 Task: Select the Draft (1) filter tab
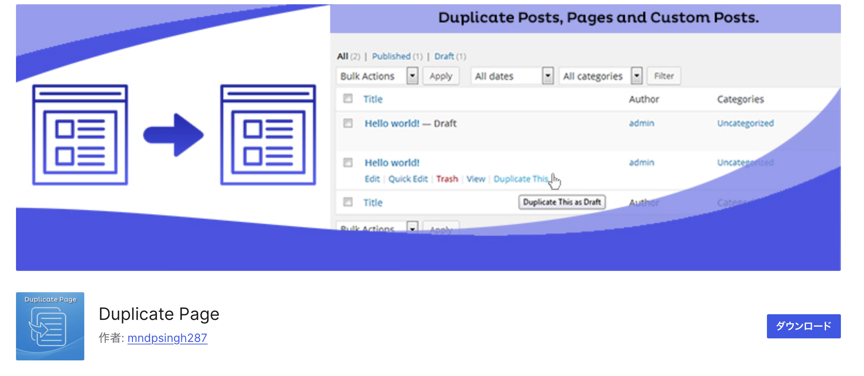click(x=450, y=56)
